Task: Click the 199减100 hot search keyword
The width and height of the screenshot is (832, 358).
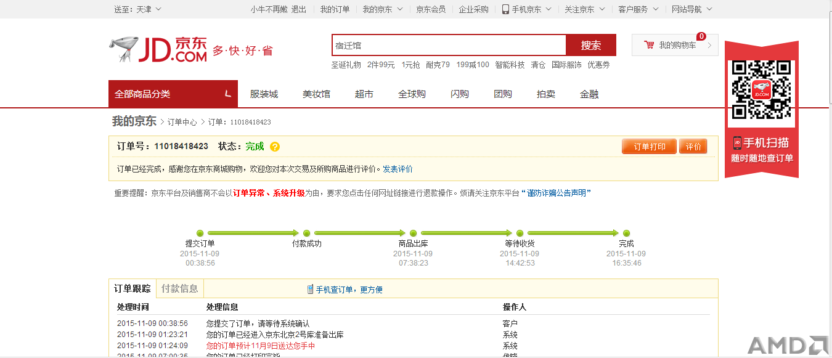Action: [473, 65]
